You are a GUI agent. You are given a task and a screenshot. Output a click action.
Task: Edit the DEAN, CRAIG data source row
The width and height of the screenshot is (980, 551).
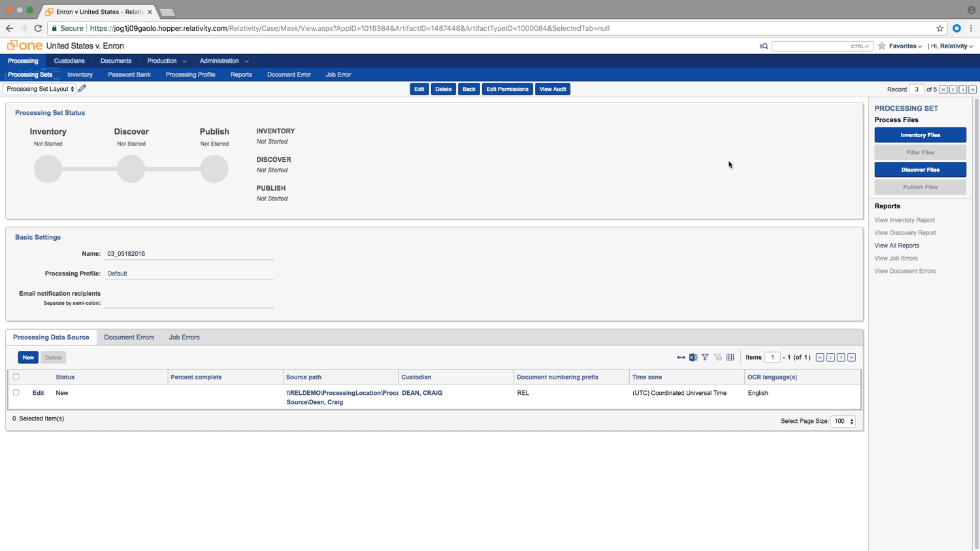(x=39, y=393)
